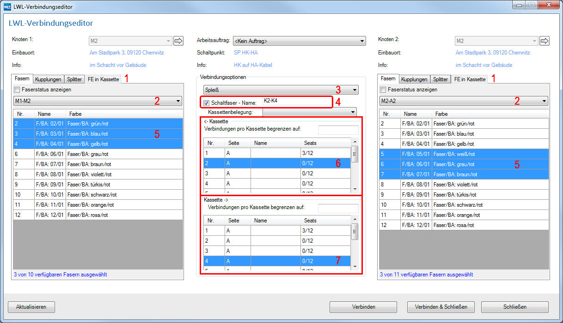This screenshot has height=323, width=563.
Task: Click the Verbinden button
Action: tap(363, 307)
